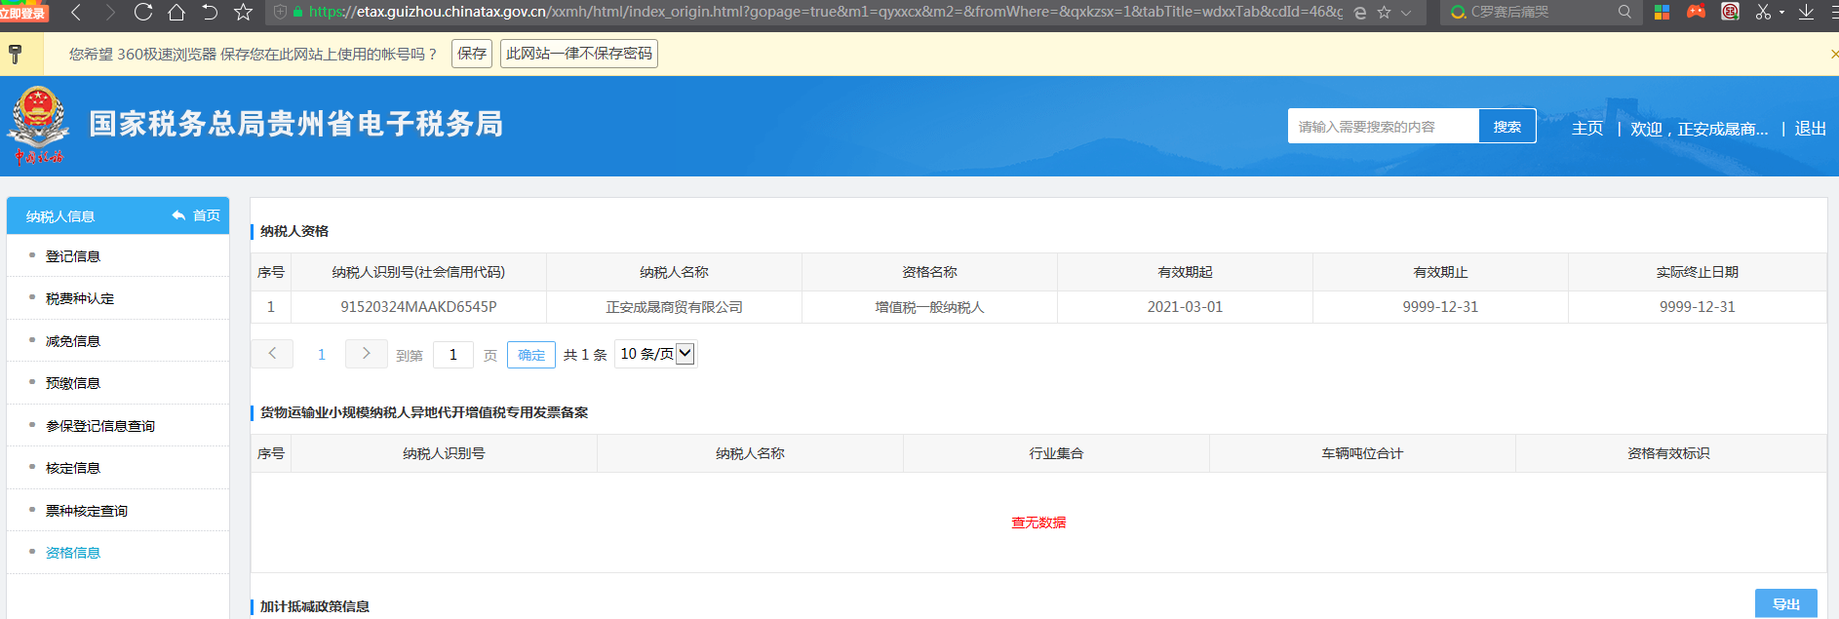Open 票种核定查询 menu entry

tap(87, 511)
